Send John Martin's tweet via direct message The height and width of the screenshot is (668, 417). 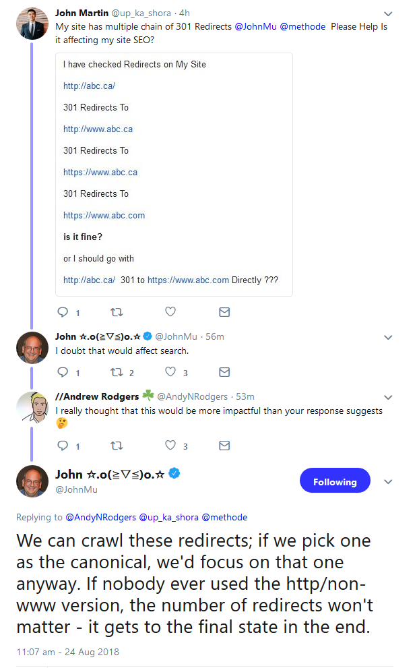coord(224,312)
